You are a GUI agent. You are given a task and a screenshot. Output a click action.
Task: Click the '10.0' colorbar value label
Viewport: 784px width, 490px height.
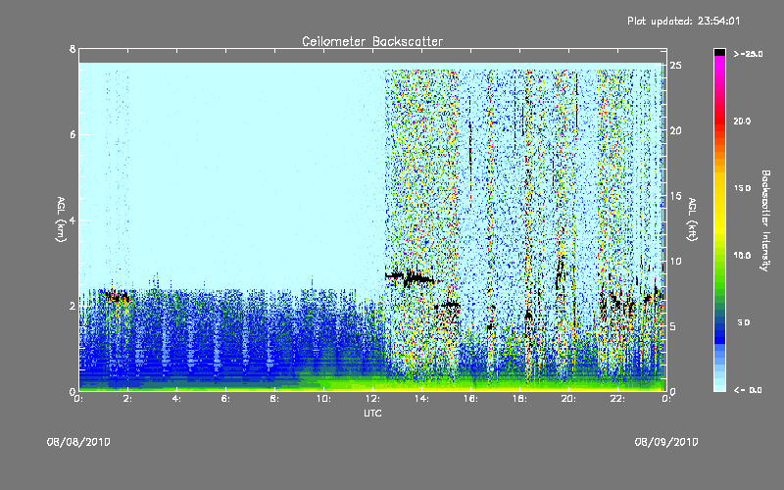743,256
